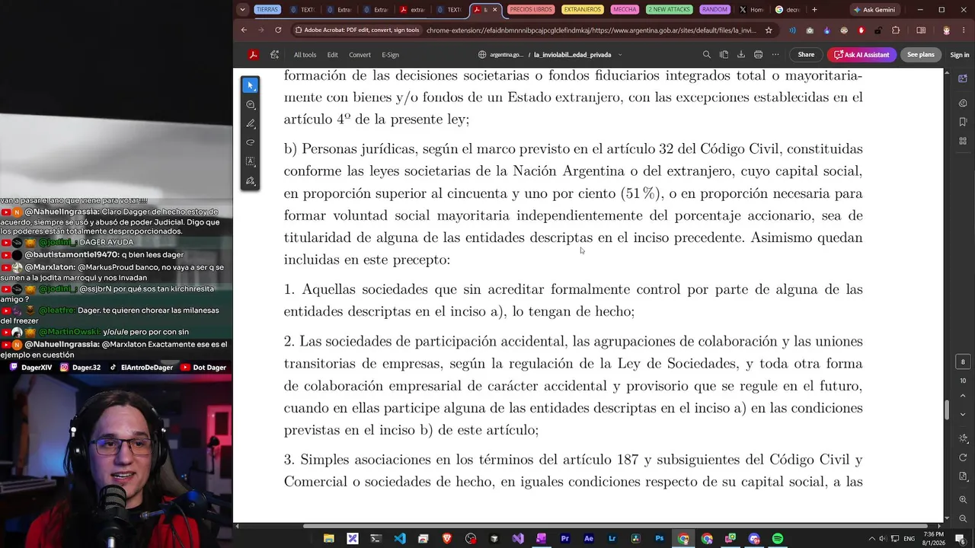Click the current page number box 8
975x548 pixels.
coord(963,362)
